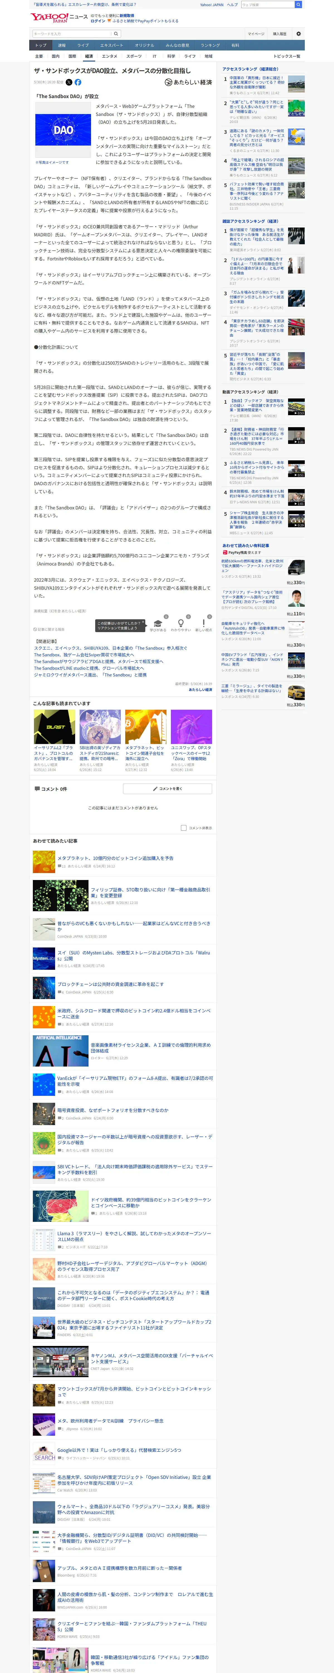The image size is (334, 1673).
Task: Open the トピックス一覧 link
Action: coord(287,57)
